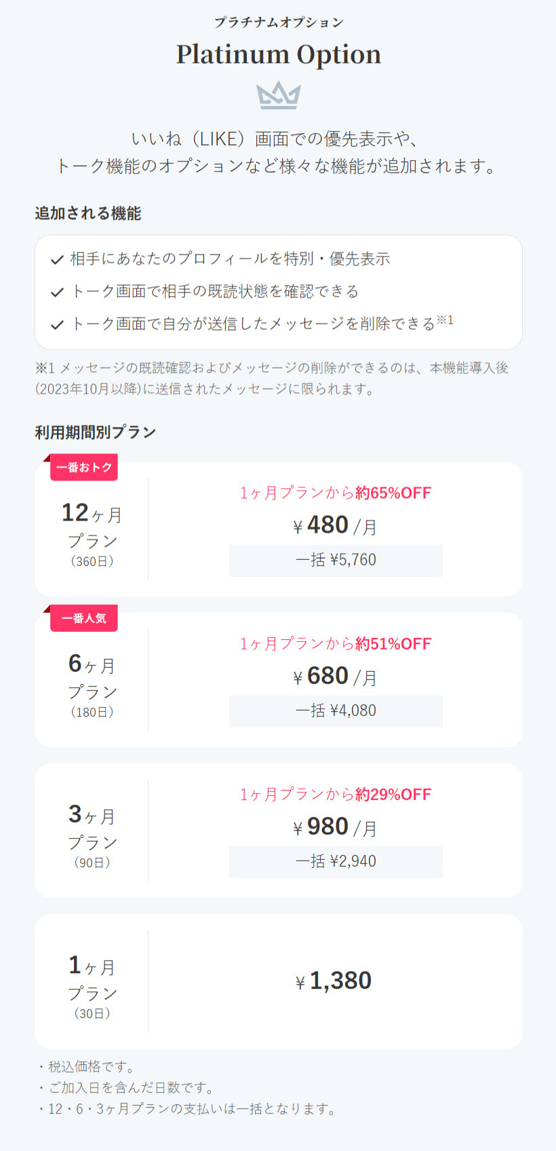Click the 一括 ¥2,940 total box
This screenshot has width=556, height=1151.
pyautogui.click(x=336, y=862)
